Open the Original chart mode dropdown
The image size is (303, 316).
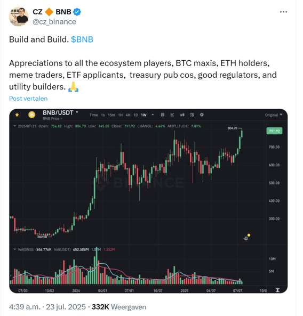point(274,115)
